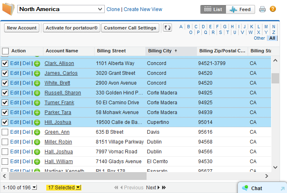The height and width of the screenshot is (193, 287).
Task: Click the New Account button
Action: click(x=22, y=28)
